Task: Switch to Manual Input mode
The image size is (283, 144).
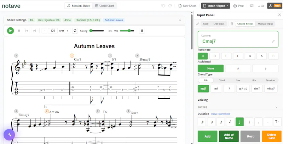Action: (x=265, y=24)
